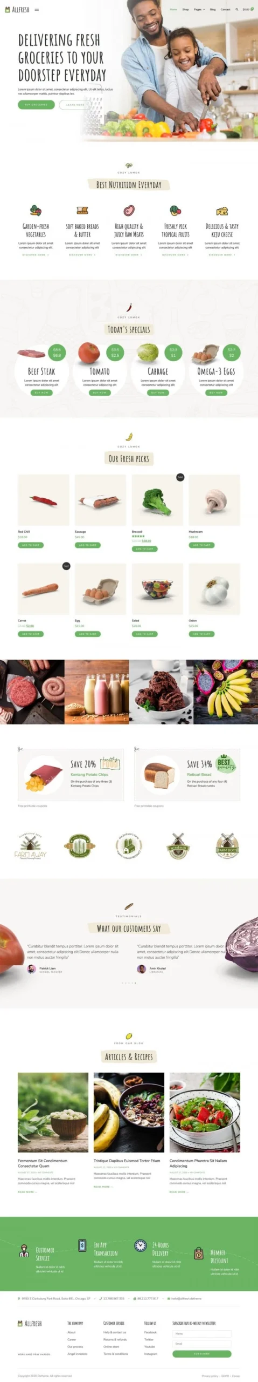Go to the Blog menu item
This screenshot has width=258, height=1382.
(213, 9)
